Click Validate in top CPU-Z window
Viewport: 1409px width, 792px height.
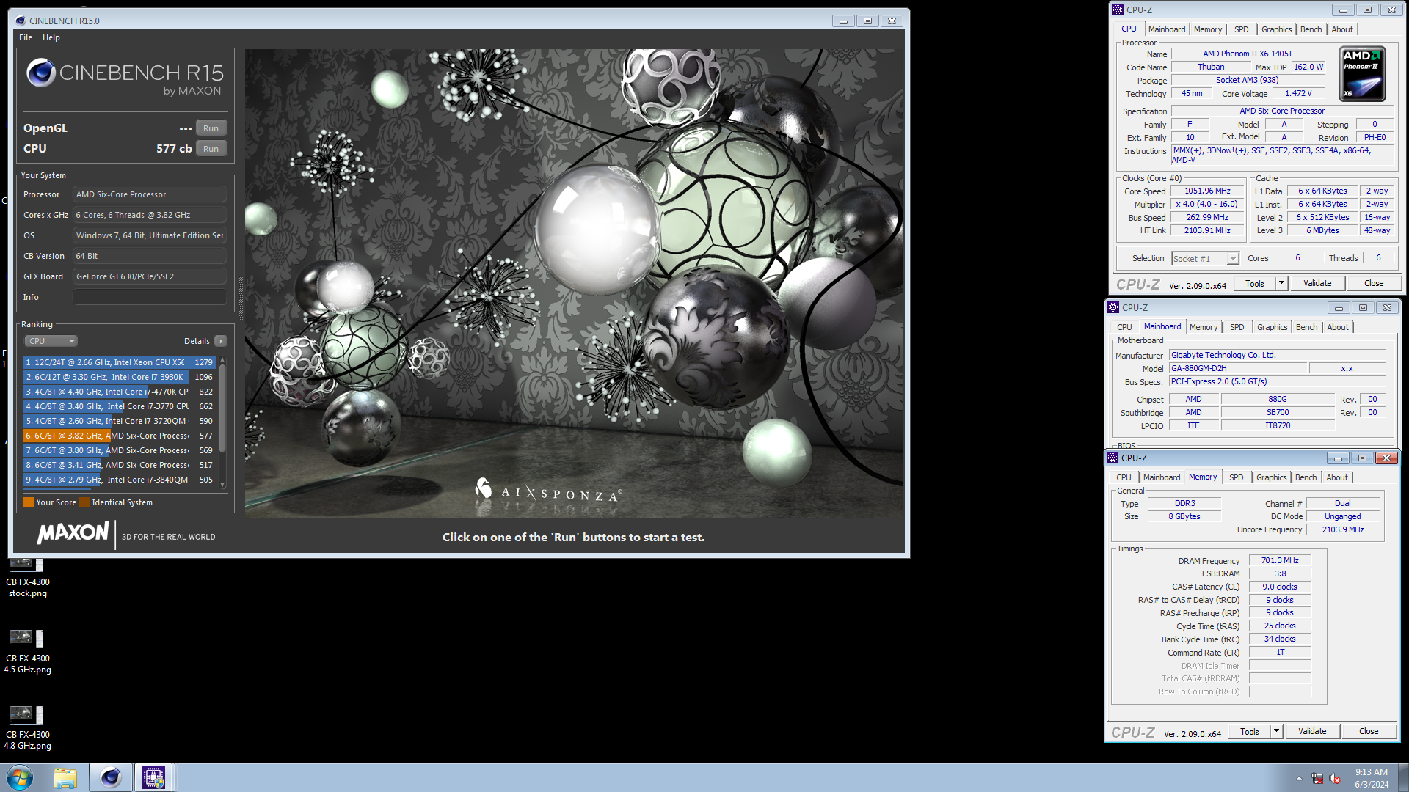1317,283
